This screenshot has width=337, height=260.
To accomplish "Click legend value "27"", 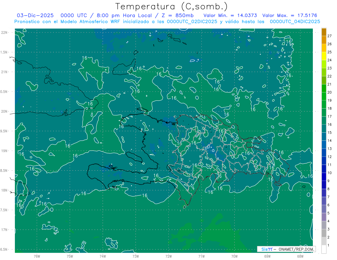I will pos(329,36).
